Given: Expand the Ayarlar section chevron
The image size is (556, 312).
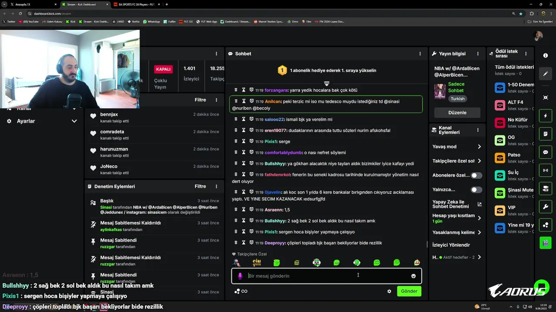Looking at the screenshot, I should pos(74,121).
